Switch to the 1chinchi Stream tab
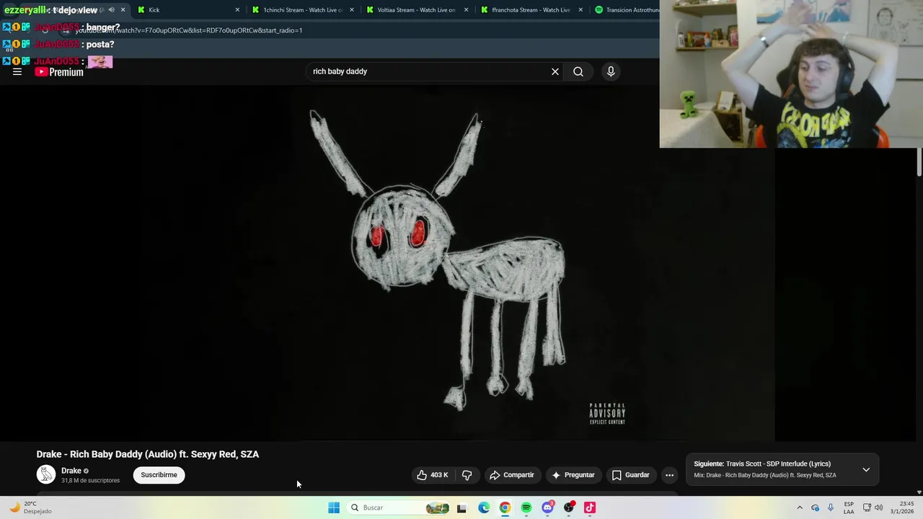This screenshot has width=923, height=519. [301, 10]
